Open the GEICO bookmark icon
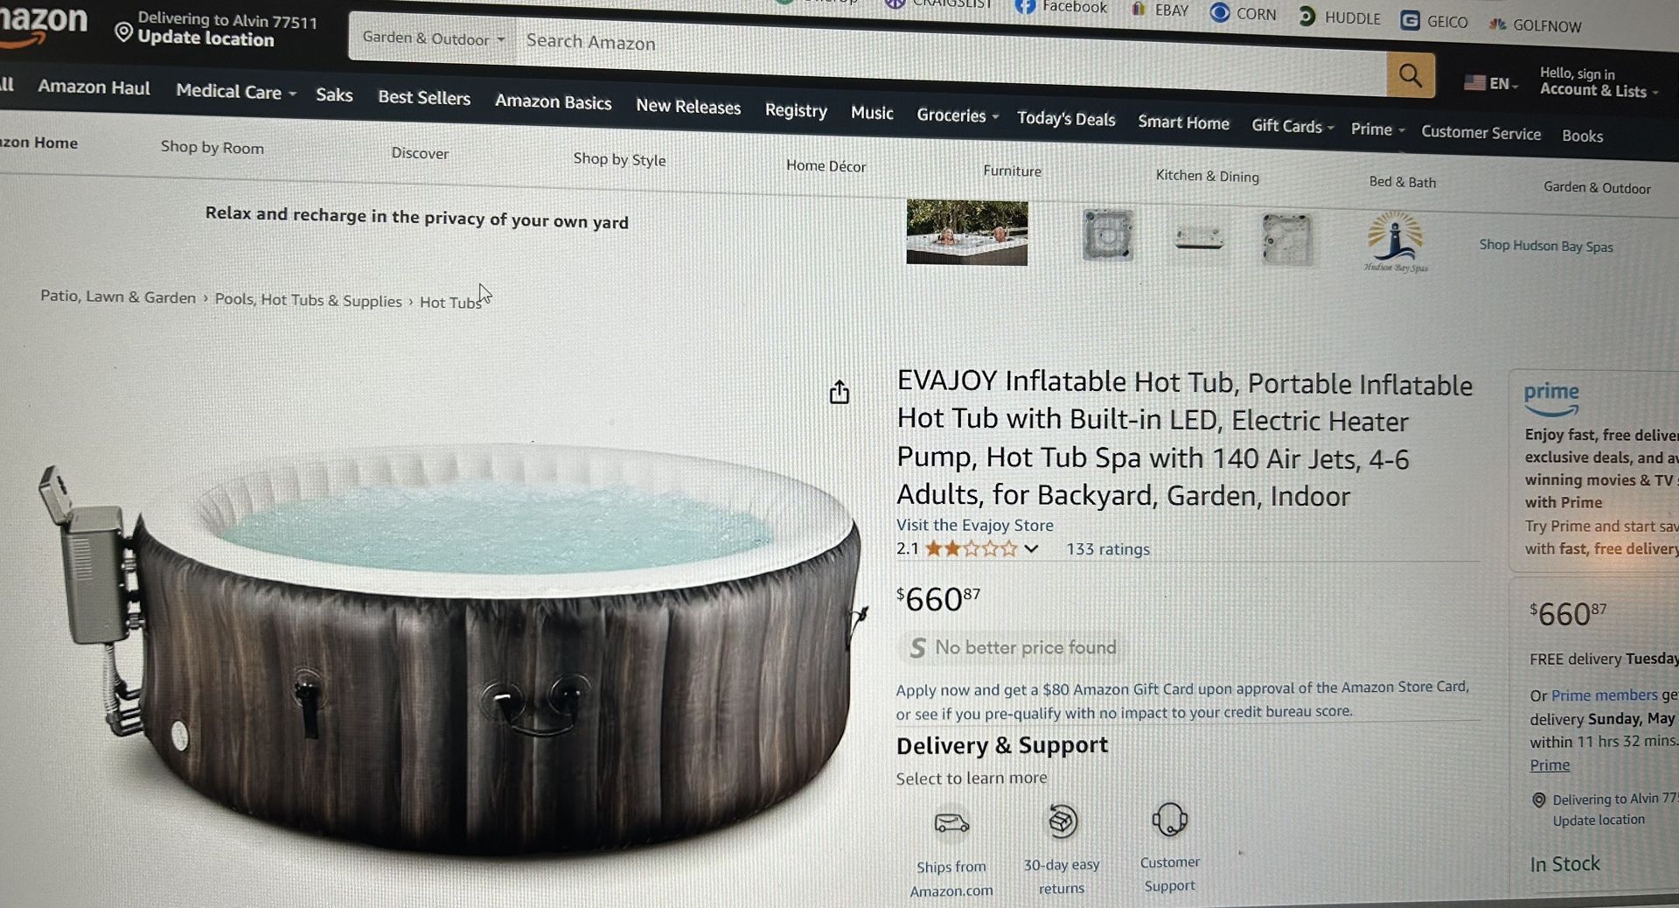 1410,20
